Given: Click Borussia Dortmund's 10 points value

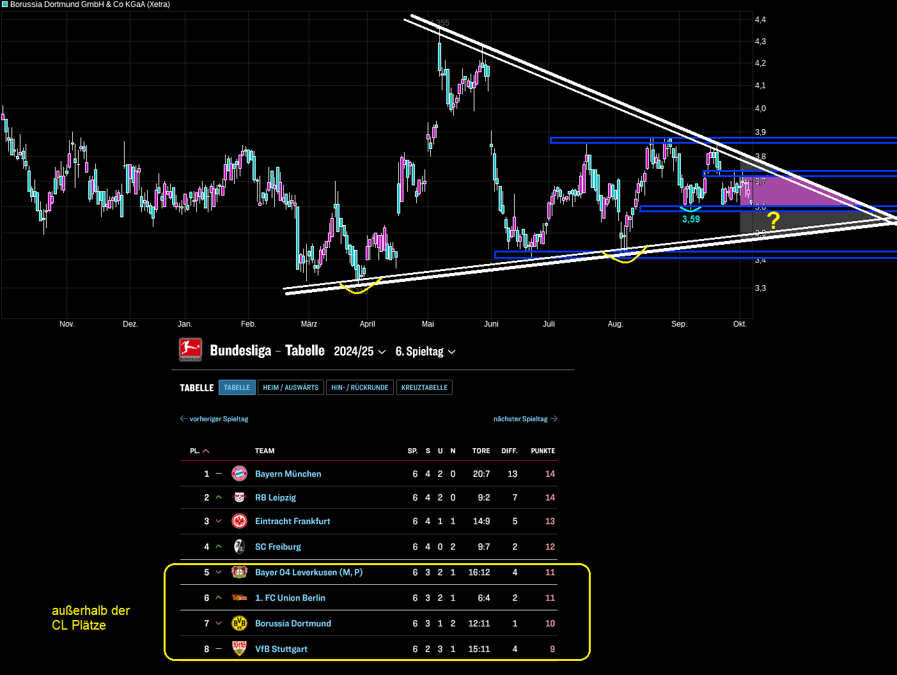Looking at the screenshot, I should (550, 623).
